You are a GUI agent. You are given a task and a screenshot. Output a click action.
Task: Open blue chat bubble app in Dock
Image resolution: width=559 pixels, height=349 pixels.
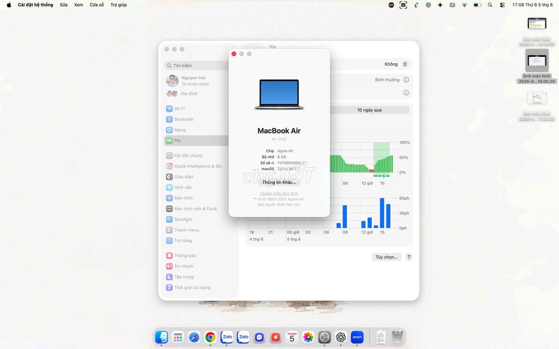[259, 337]
